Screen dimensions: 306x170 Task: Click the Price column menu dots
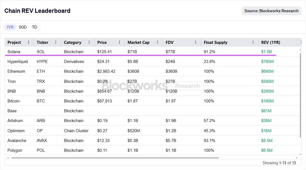click(x=119, y=42)
